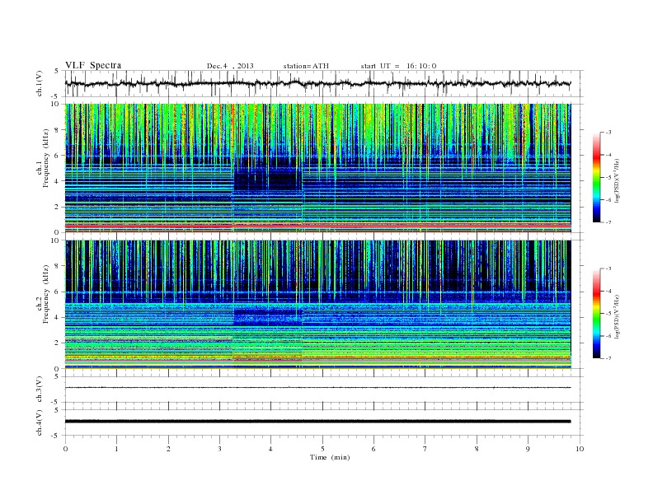
Task: Click the "6" tick on ch.1 frequency axis
Action: 58,155
